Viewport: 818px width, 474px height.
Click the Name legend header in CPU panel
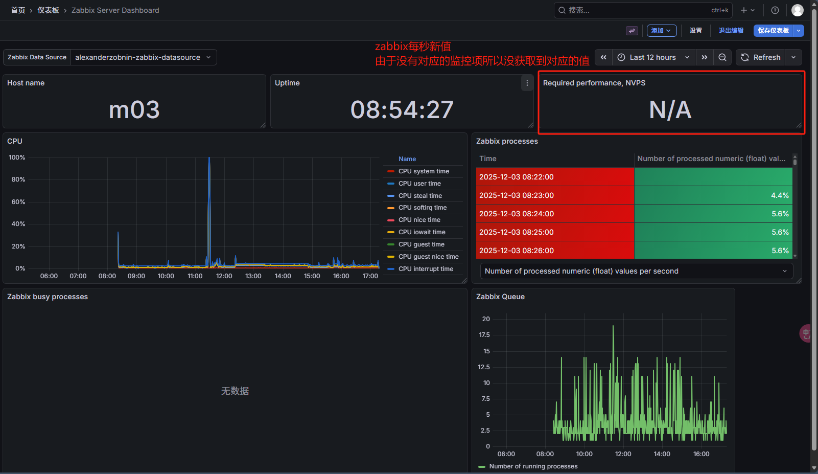407,159
